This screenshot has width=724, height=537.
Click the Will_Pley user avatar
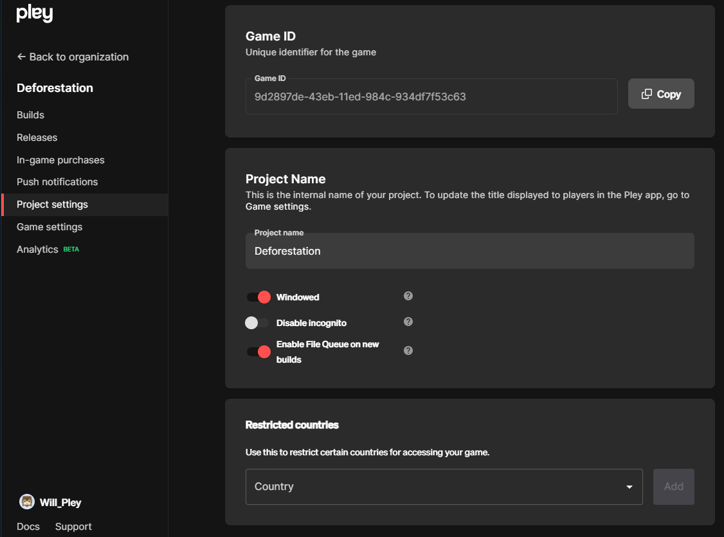point(27,502)
